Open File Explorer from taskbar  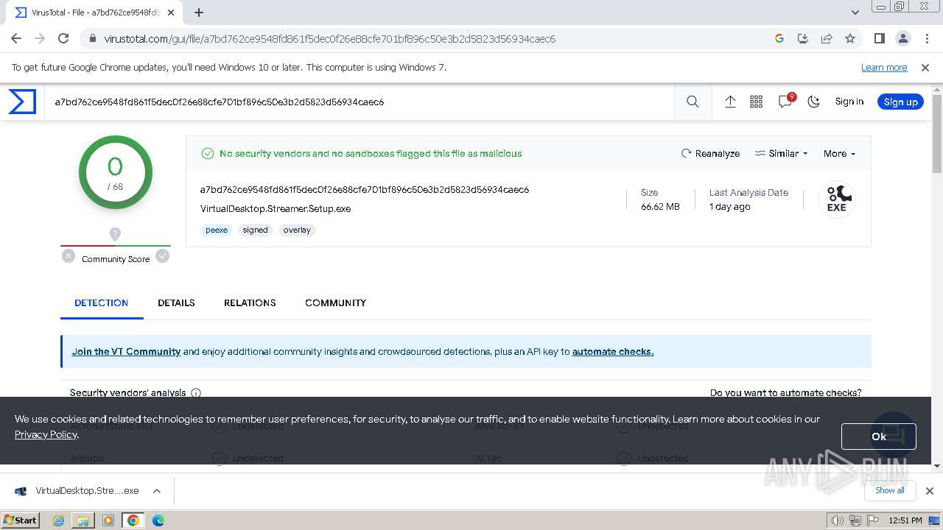coord(83,520)
